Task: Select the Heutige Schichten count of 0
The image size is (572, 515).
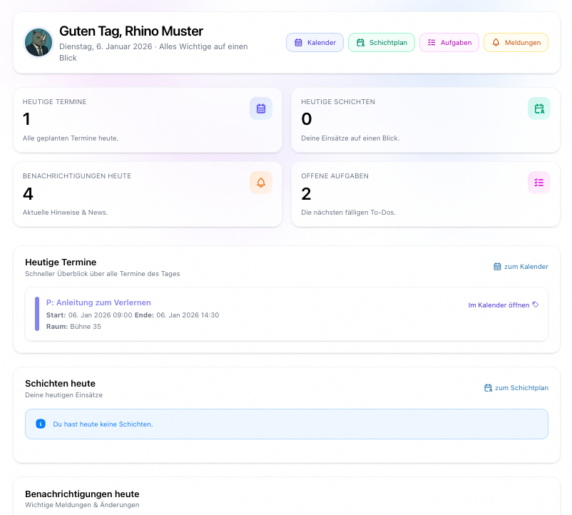Action: coord(307,119)
